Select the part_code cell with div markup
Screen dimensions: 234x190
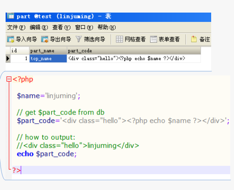[134, 59]
